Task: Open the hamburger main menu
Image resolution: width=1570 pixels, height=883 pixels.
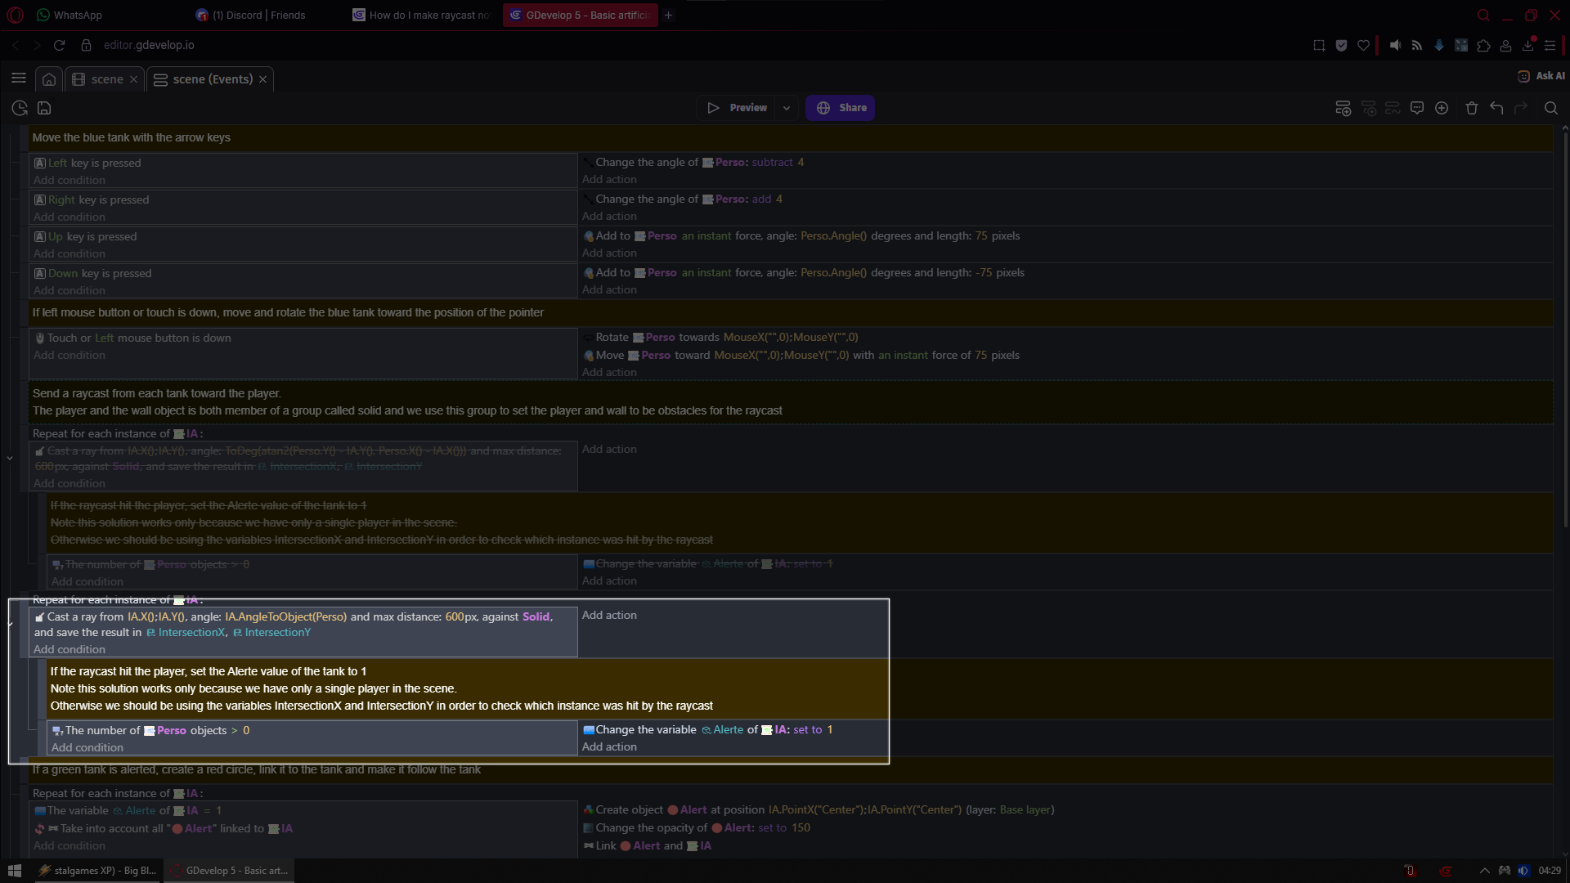Action: [x=19, y=78]
